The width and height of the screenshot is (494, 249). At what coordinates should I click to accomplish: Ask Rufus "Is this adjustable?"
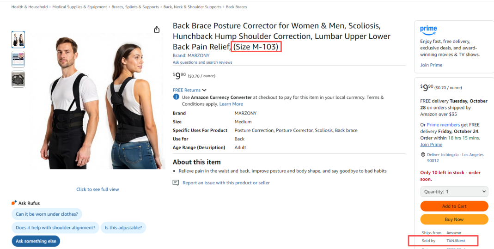coord(123,227)
